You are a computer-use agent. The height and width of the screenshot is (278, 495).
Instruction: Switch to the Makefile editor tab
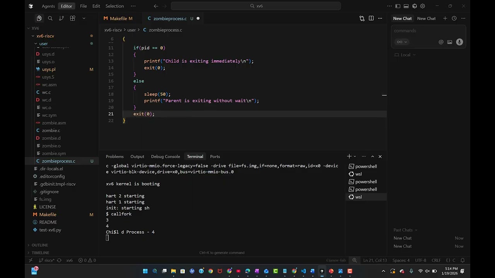pos(118,19)
